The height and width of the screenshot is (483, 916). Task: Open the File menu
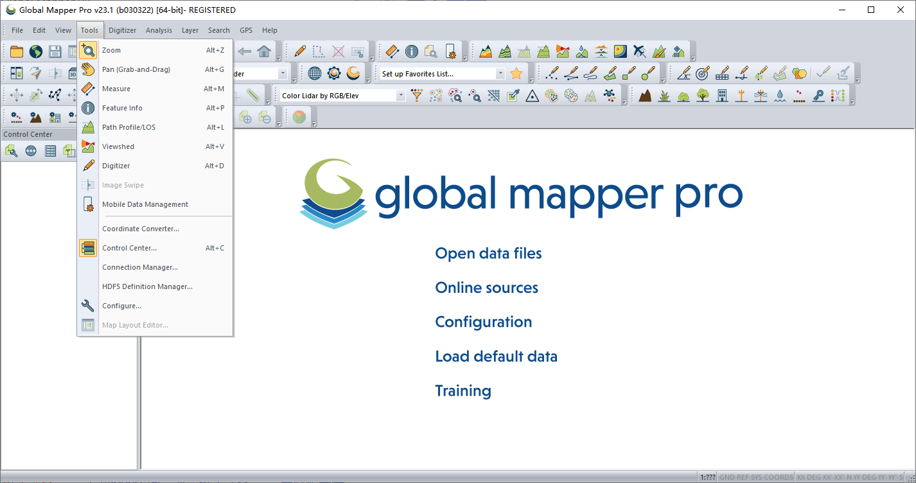point(17,30)
